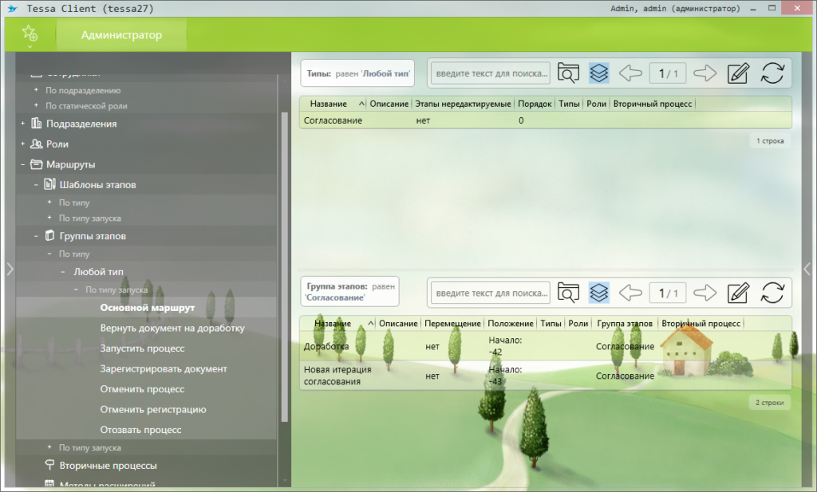Toggle the layers grouping icon in upper toolbar
The height and width of the screenshot is (492, 817).
click(598, 73)
